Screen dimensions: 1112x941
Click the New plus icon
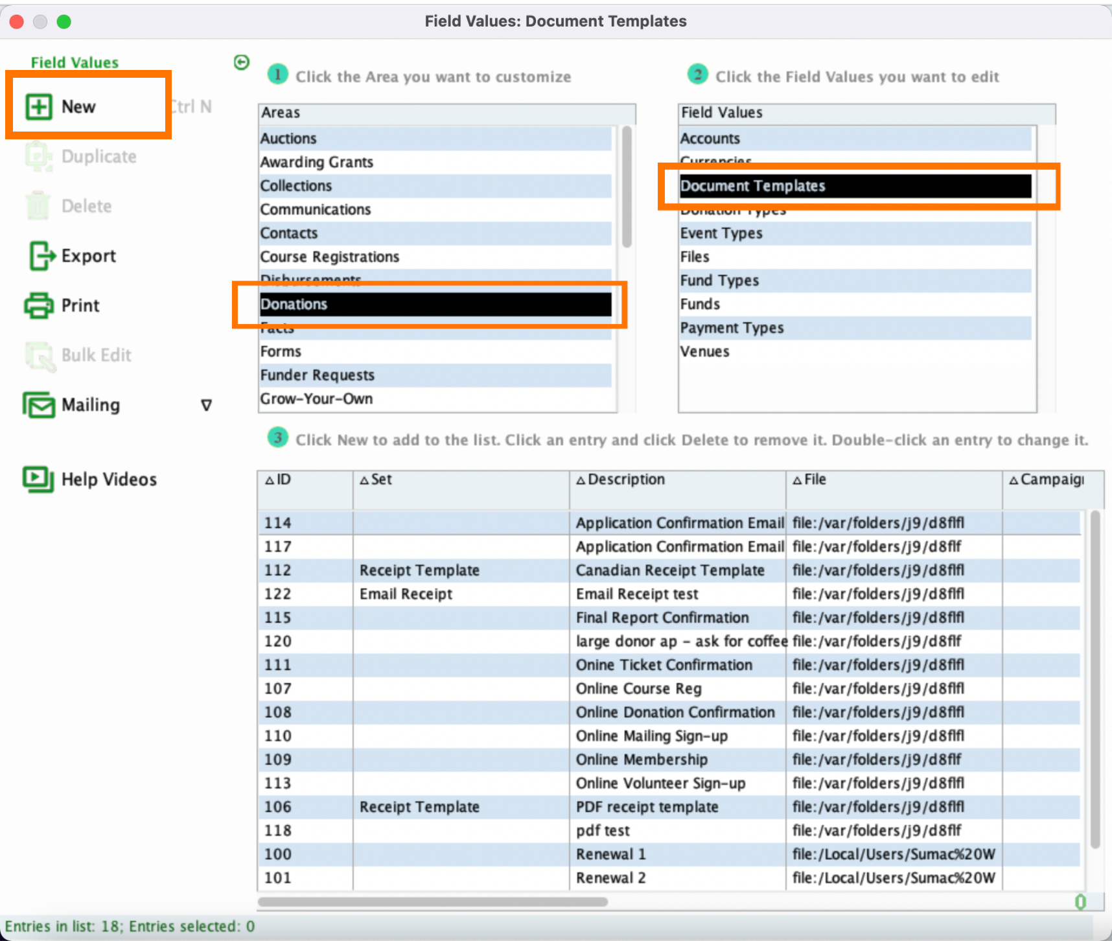point(39,106)
